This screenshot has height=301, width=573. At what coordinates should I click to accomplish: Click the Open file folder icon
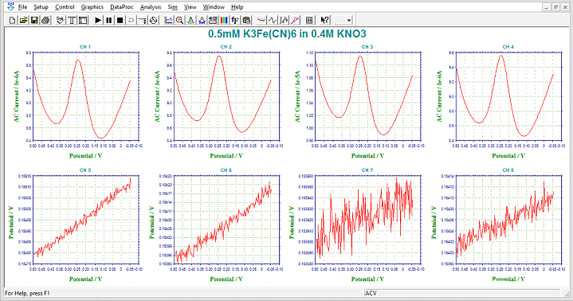(23, 20)
